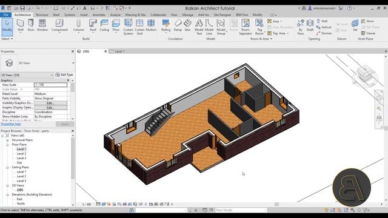The width and height of the screenshot is (388, 218).
Task: Collapse the Floor Plans tree node
Action: pos(7,145)
